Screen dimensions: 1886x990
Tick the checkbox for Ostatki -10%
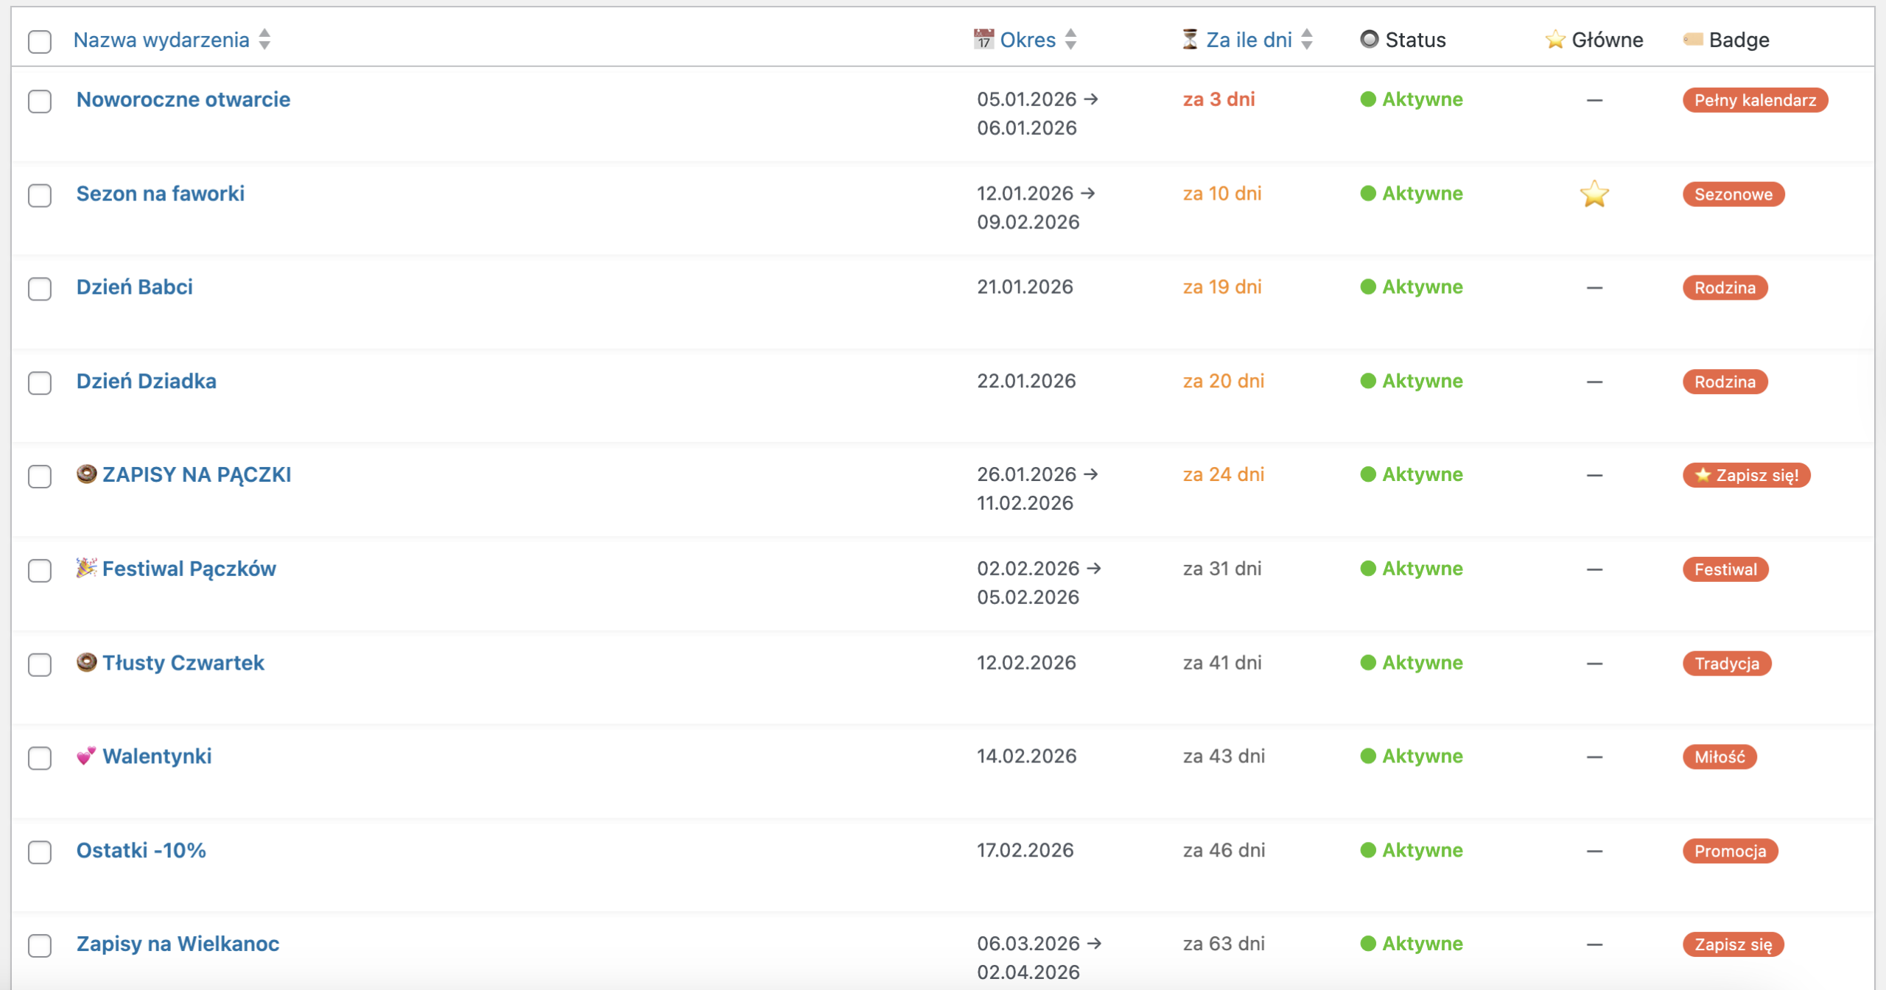pyautogui.click(x=40, y=852)
